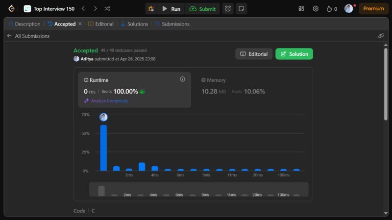Switch to the Editorial tab
Viewport: 392px width, 220px height.
click(101, 24)
